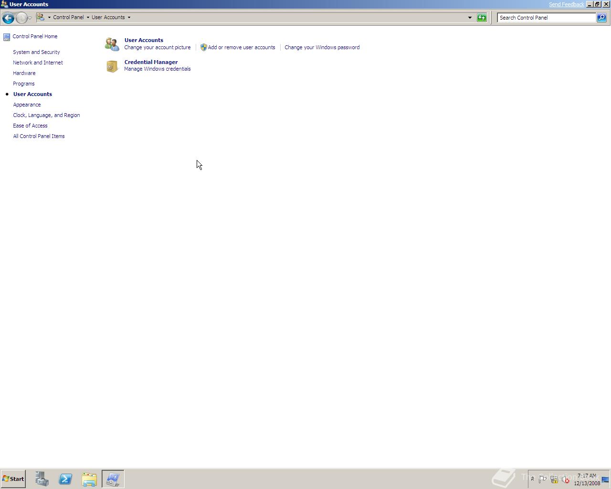This screenshot has height=489, width=611.
Task: Launch Server Manager from the taskbar
Action: tap(42, 479)
